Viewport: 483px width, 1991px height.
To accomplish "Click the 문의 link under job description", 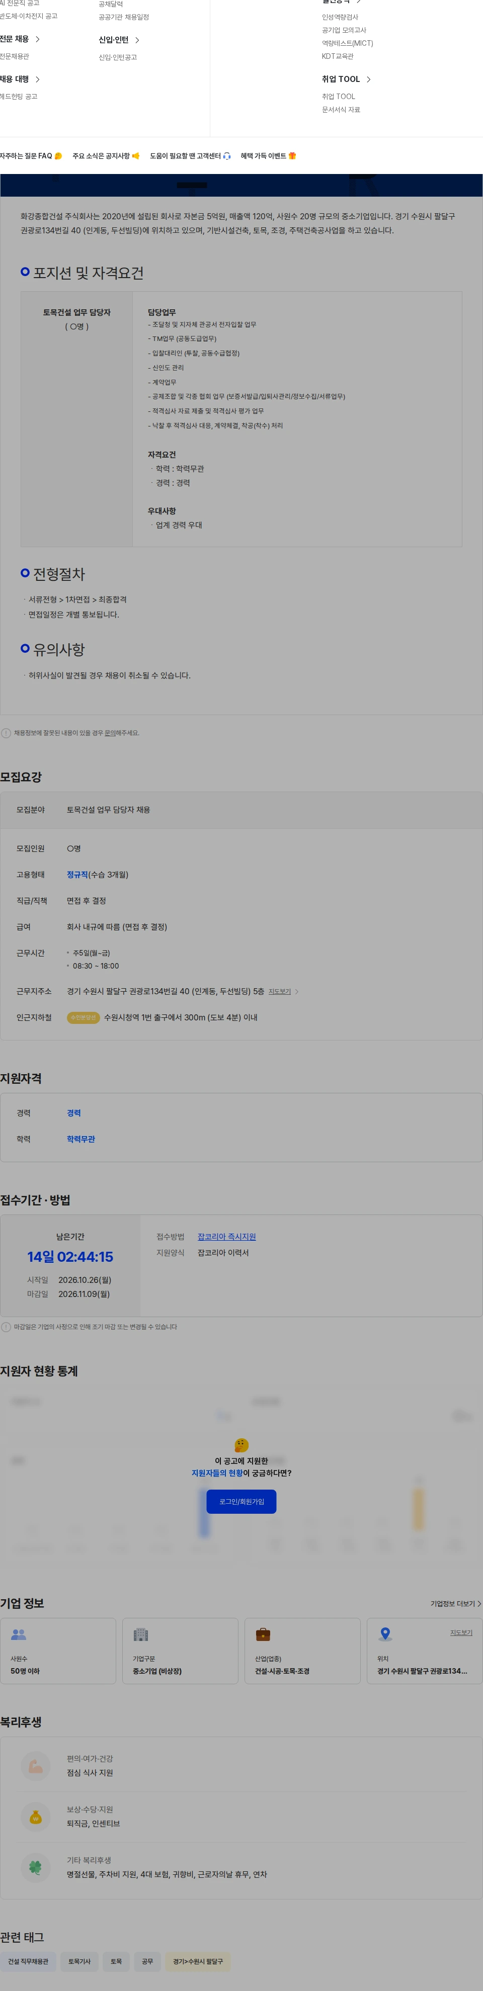I will [110, 733].
